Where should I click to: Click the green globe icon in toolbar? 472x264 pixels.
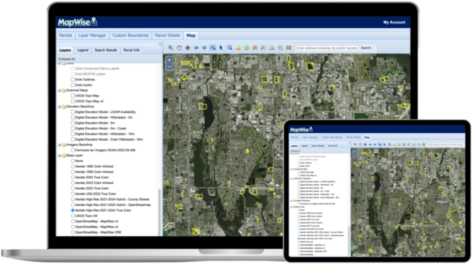tap(246, 48)
